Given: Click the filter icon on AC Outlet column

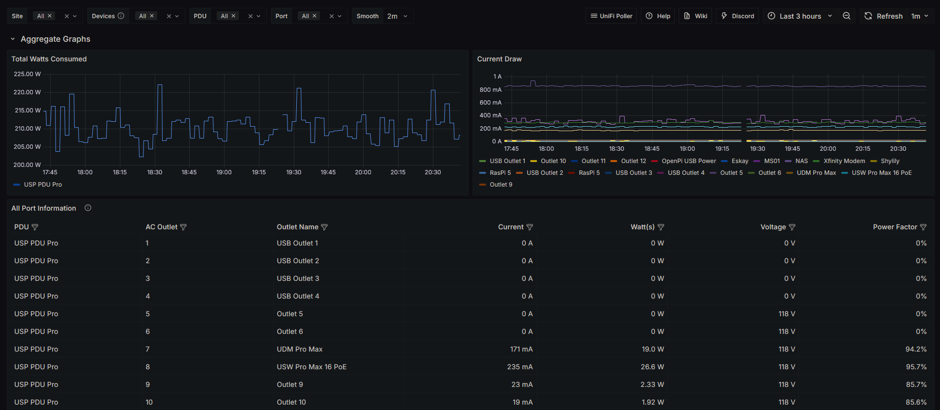Looking at the screenshot, I should point(183,227).
